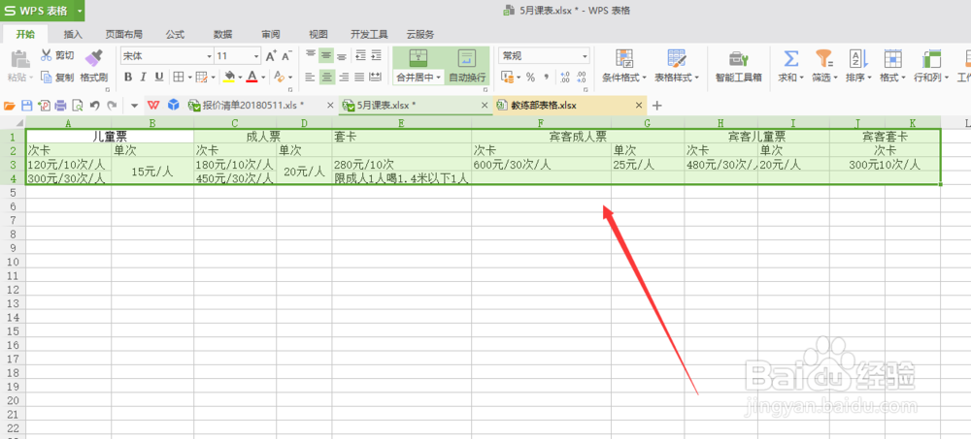Click the percent style icon
The width and height of the screenshot is (971, 439).
[530, 78]
